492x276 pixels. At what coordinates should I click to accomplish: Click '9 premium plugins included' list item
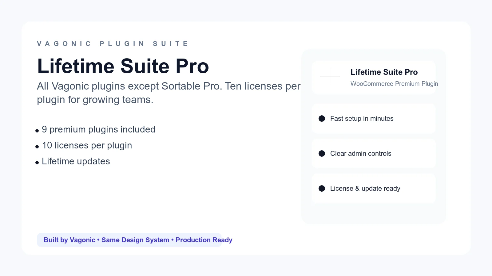pyautogui.click(x=98, y=129)
